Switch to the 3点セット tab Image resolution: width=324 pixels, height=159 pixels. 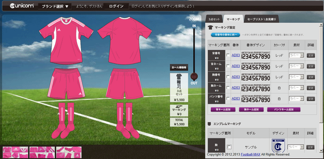pyautogui.click(x=214, y=19)
